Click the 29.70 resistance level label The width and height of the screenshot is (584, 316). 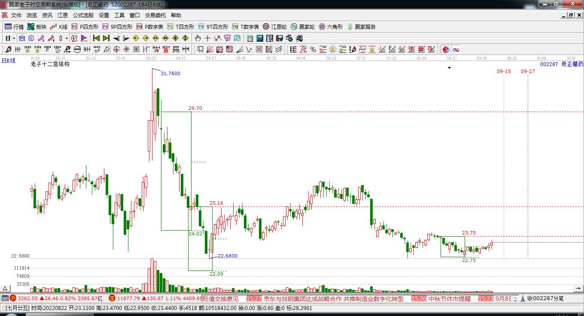pyautogui.click(x=195, y=108)
